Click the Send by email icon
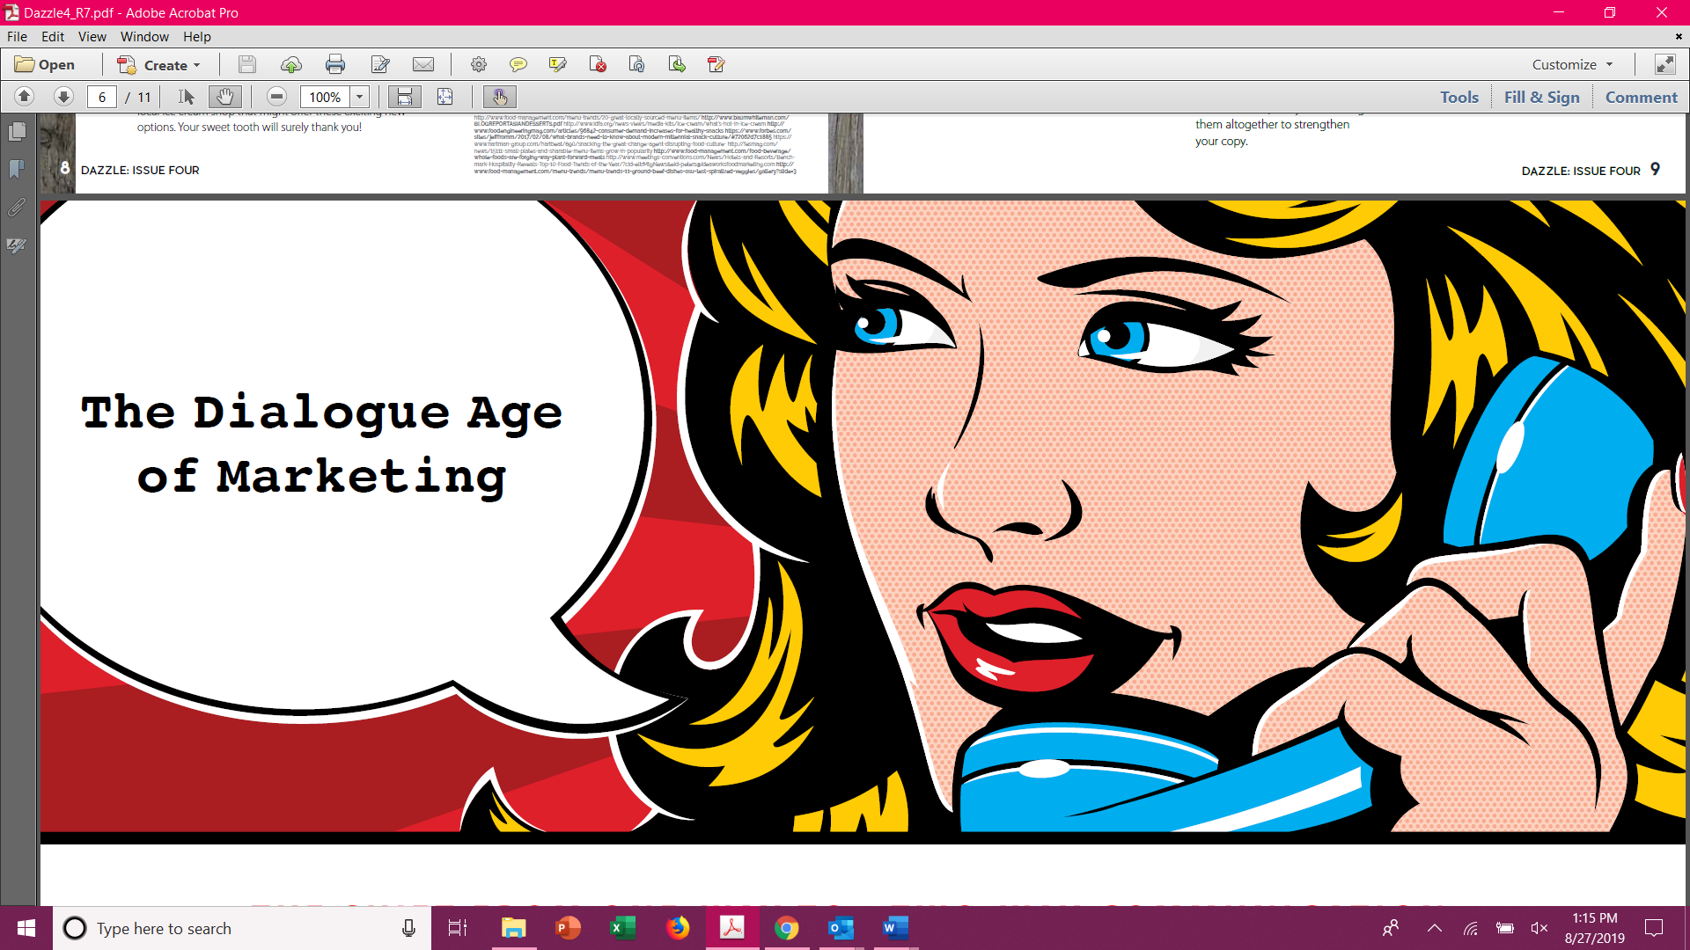The height and width of the screenshot is (950, 1690). tap(423, 64)
